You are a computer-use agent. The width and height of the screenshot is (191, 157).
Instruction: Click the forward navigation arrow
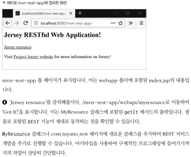tap(16, 23)
